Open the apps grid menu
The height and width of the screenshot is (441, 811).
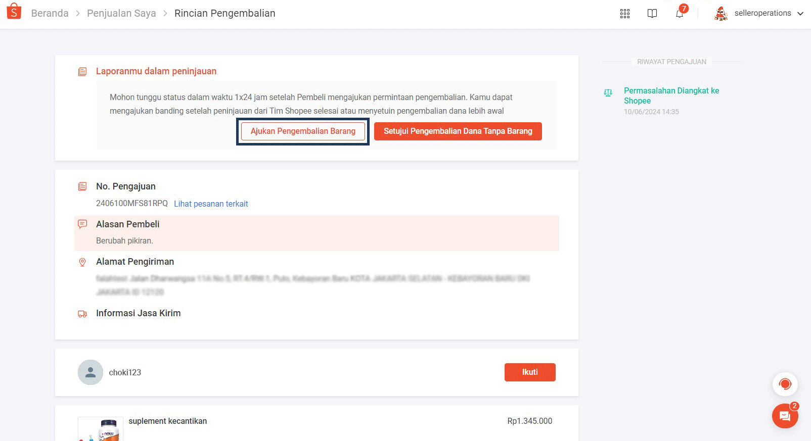click(624, 13)
